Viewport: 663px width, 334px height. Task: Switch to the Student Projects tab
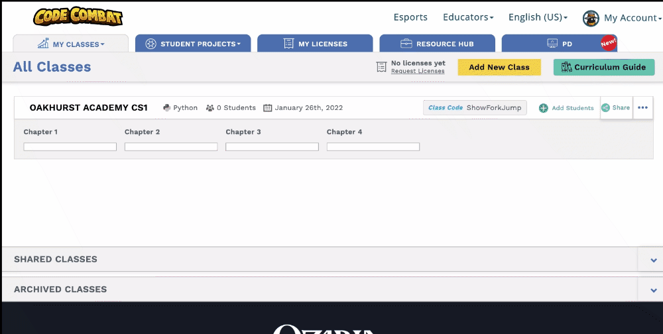(x=193, y=44)
